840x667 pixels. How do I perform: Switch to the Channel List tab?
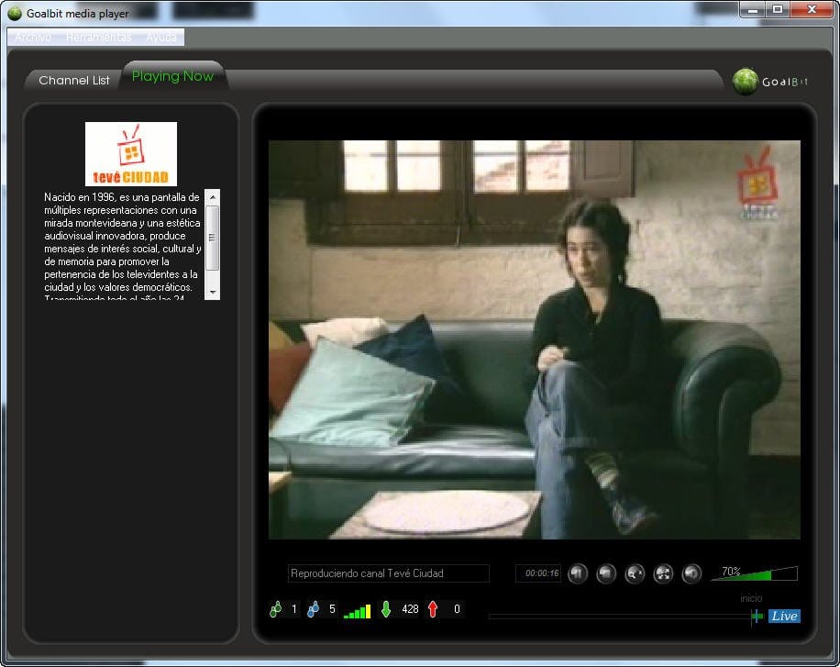tap(73, 81)
